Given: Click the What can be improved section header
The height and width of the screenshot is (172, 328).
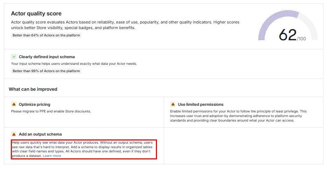Looking at the screenshot, I should point(33,89).
